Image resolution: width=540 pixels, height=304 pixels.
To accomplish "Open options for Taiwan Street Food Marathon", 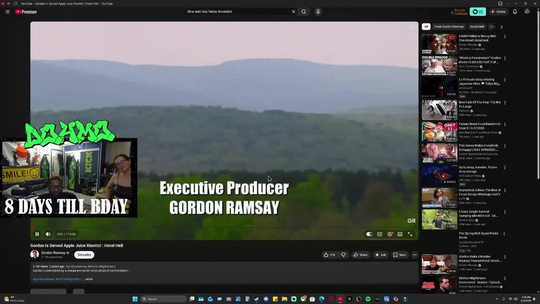I will (x=505, y=125).
